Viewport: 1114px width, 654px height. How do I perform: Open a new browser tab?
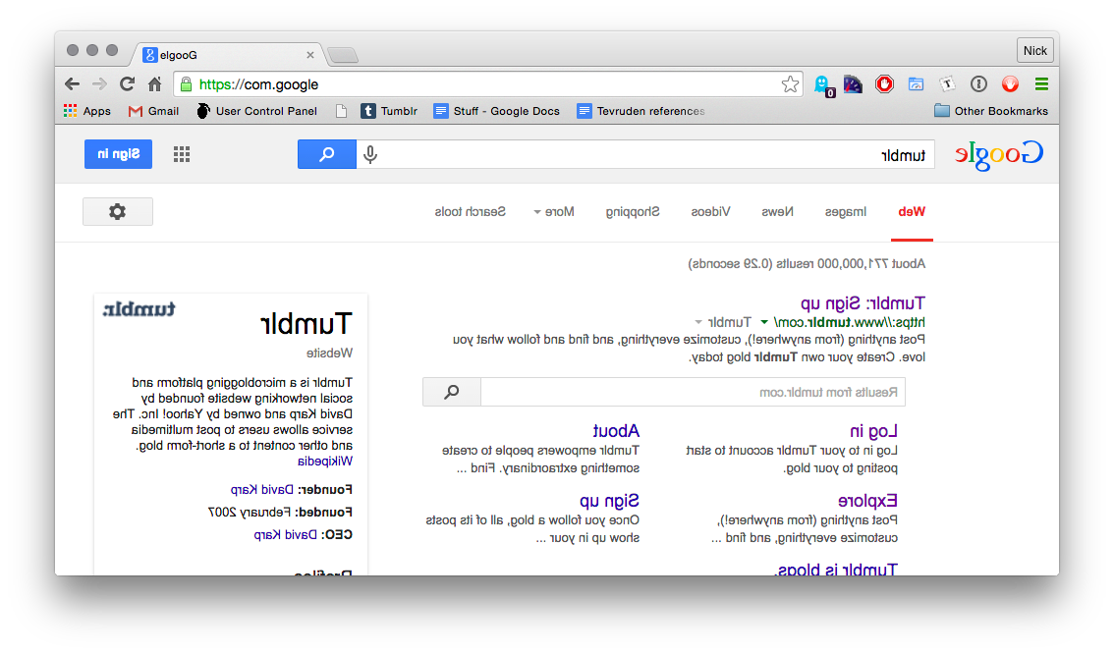(x=343, y=55)
